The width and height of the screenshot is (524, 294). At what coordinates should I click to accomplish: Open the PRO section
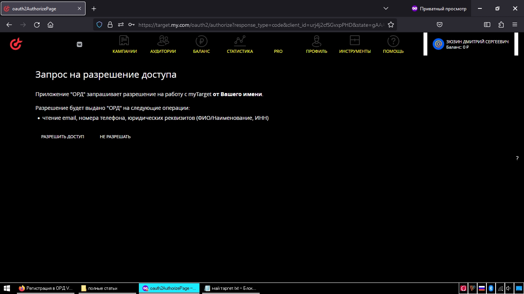[278, 51]
